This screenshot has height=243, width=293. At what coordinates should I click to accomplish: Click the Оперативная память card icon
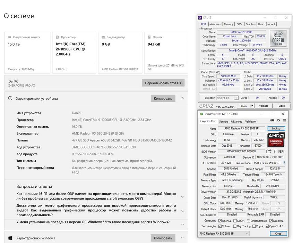(9, 37)
